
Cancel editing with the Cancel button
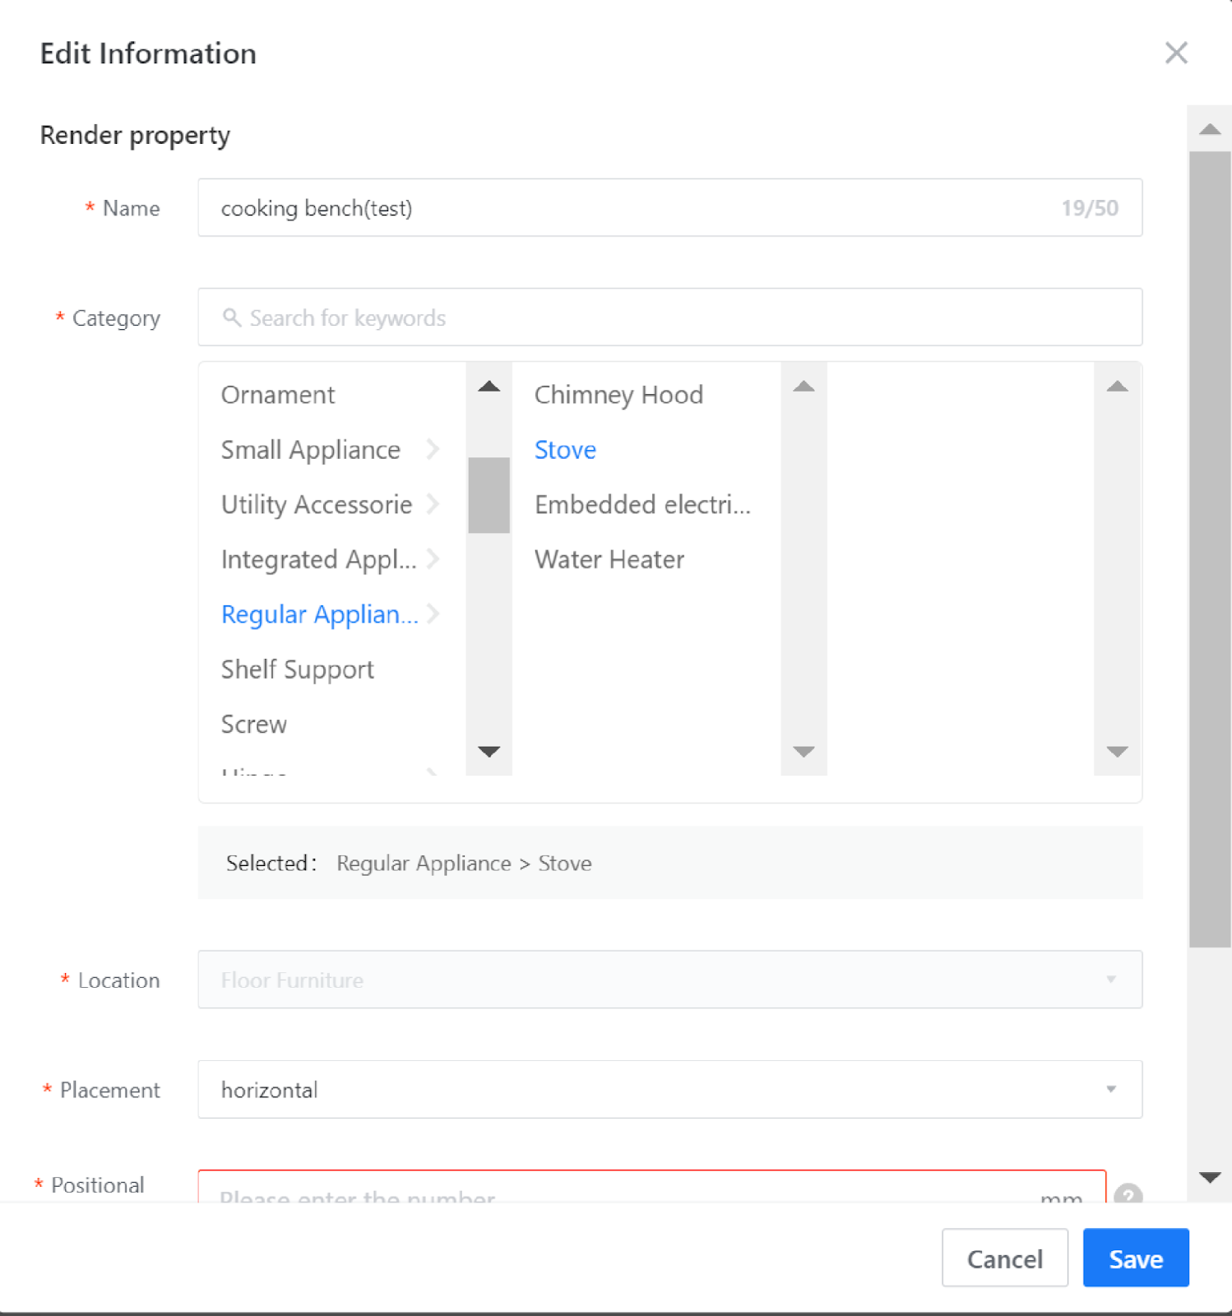[1004, 1258]
